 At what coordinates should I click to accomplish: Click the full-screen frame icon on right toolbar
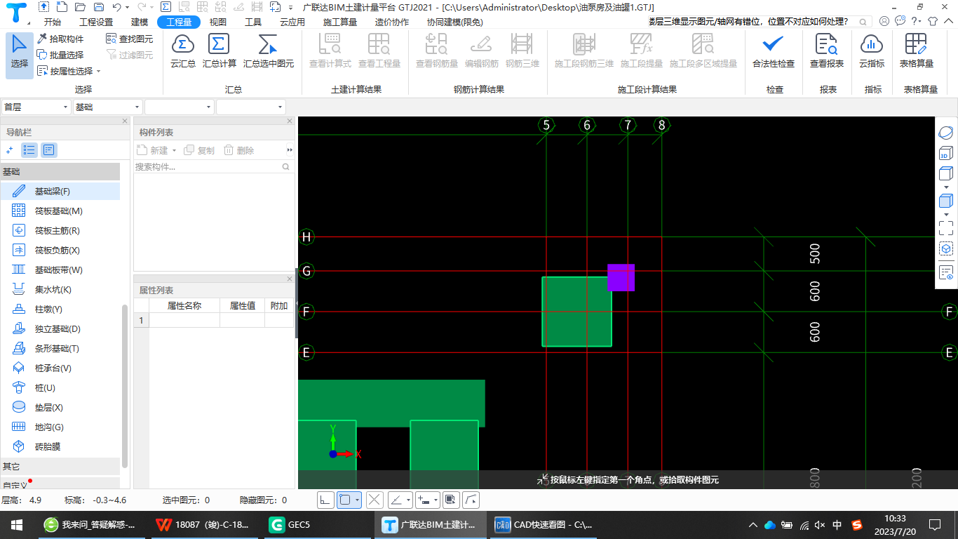tap(945, 228)
